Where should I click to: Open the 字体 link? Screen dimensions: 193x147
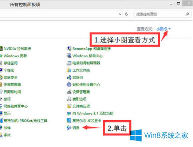point(7,135)
